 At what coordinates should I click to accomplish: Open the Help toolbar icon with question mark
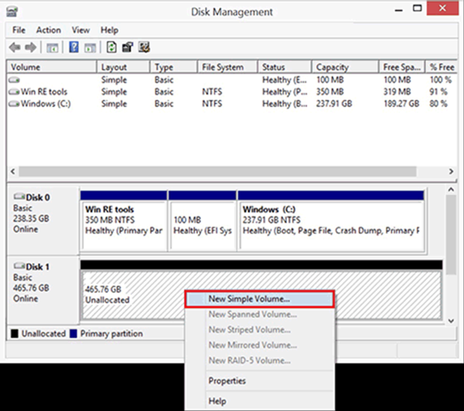click(73, 47)
